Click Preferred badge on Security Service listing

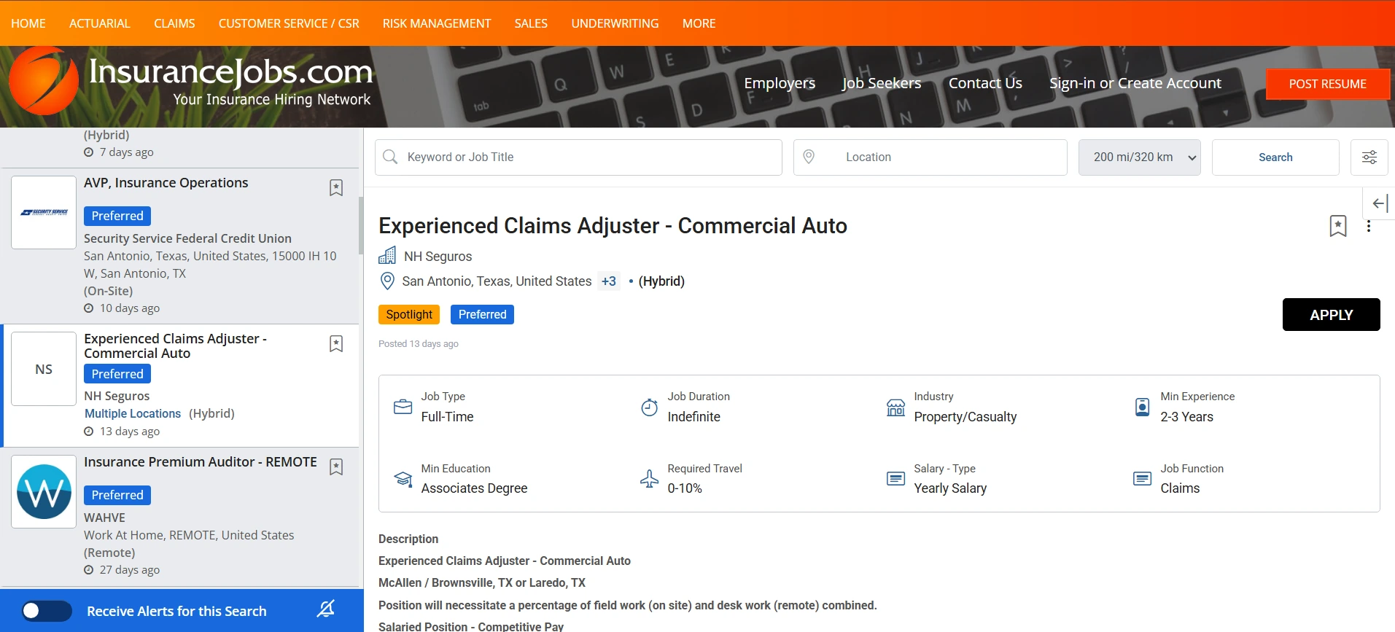[x=117, y=216]
